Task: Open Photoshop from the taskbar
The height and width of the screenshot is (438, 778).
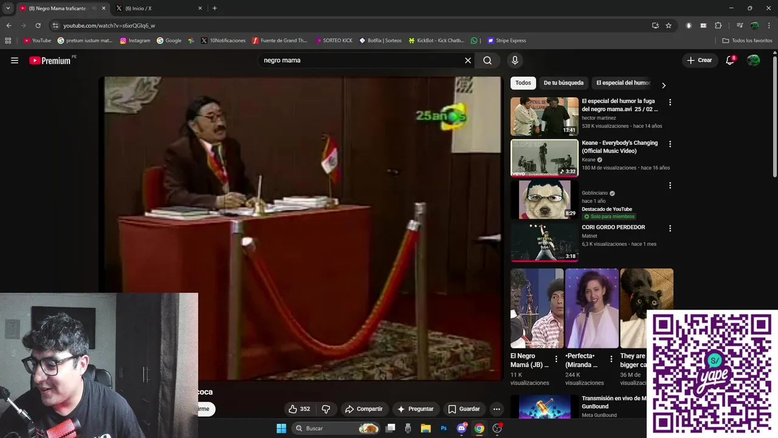Action: click(x=444, y=428)
